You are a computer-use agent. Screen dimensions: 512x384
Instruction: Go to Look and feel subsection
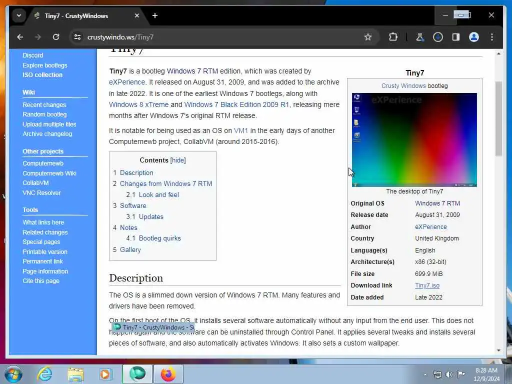click(158, 195)
